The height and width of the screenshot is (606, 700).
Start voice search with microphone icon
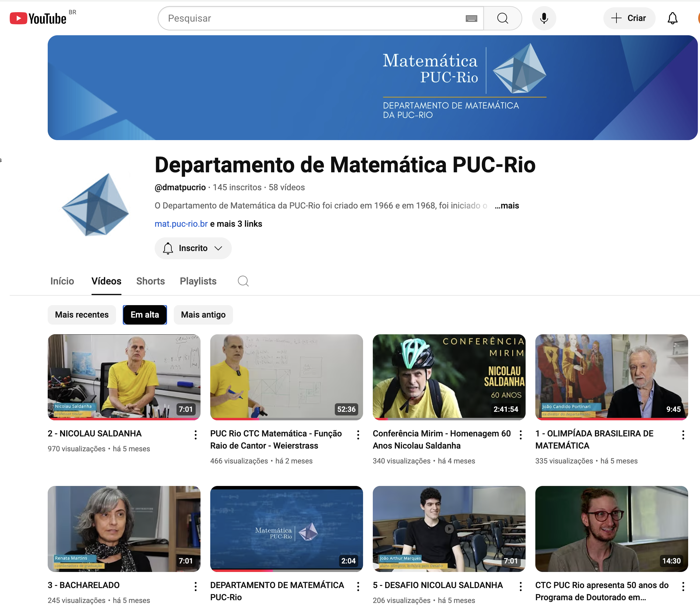click(x=544, y=18)
